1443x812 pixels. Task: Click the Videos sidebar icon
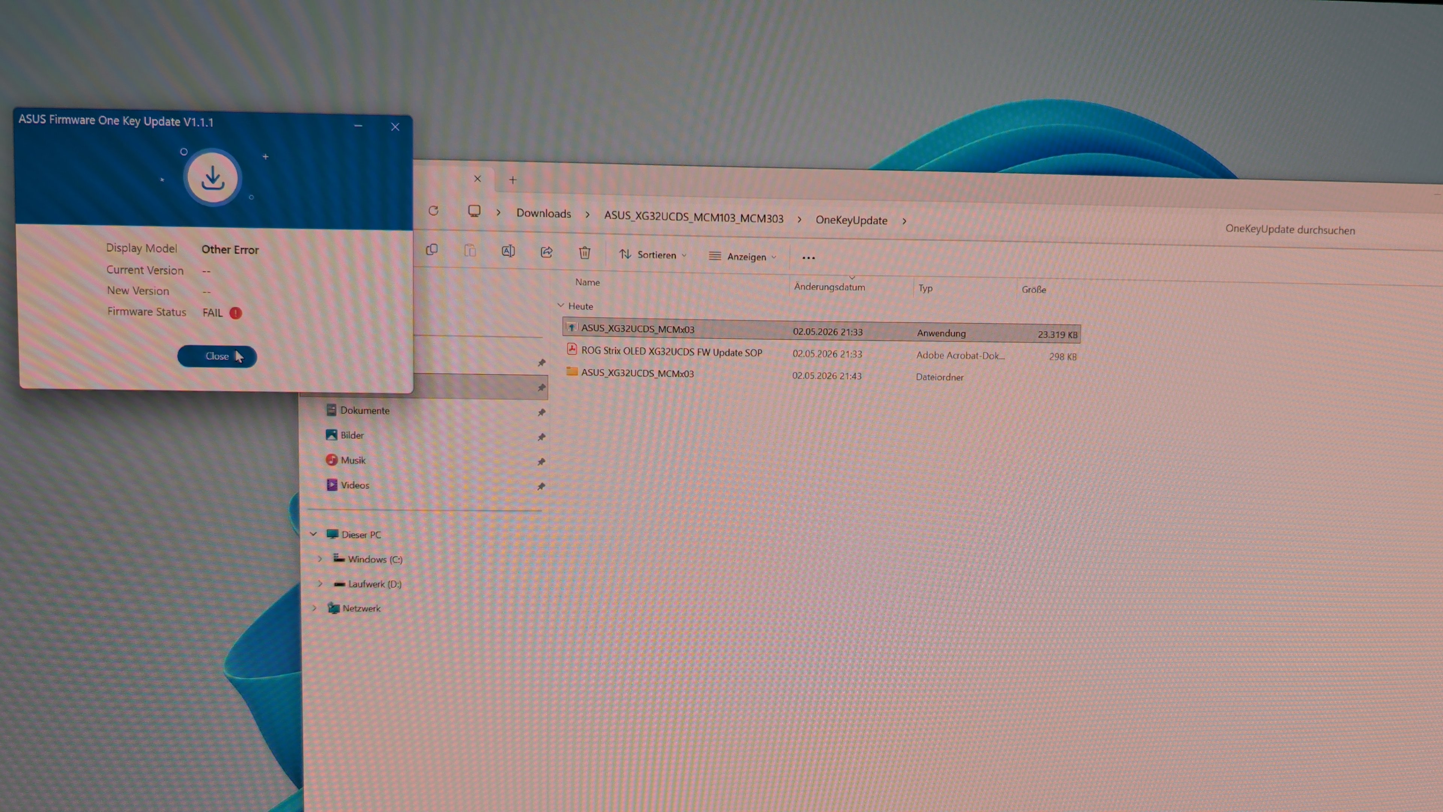pyautogui.click(x=332, y=485)
